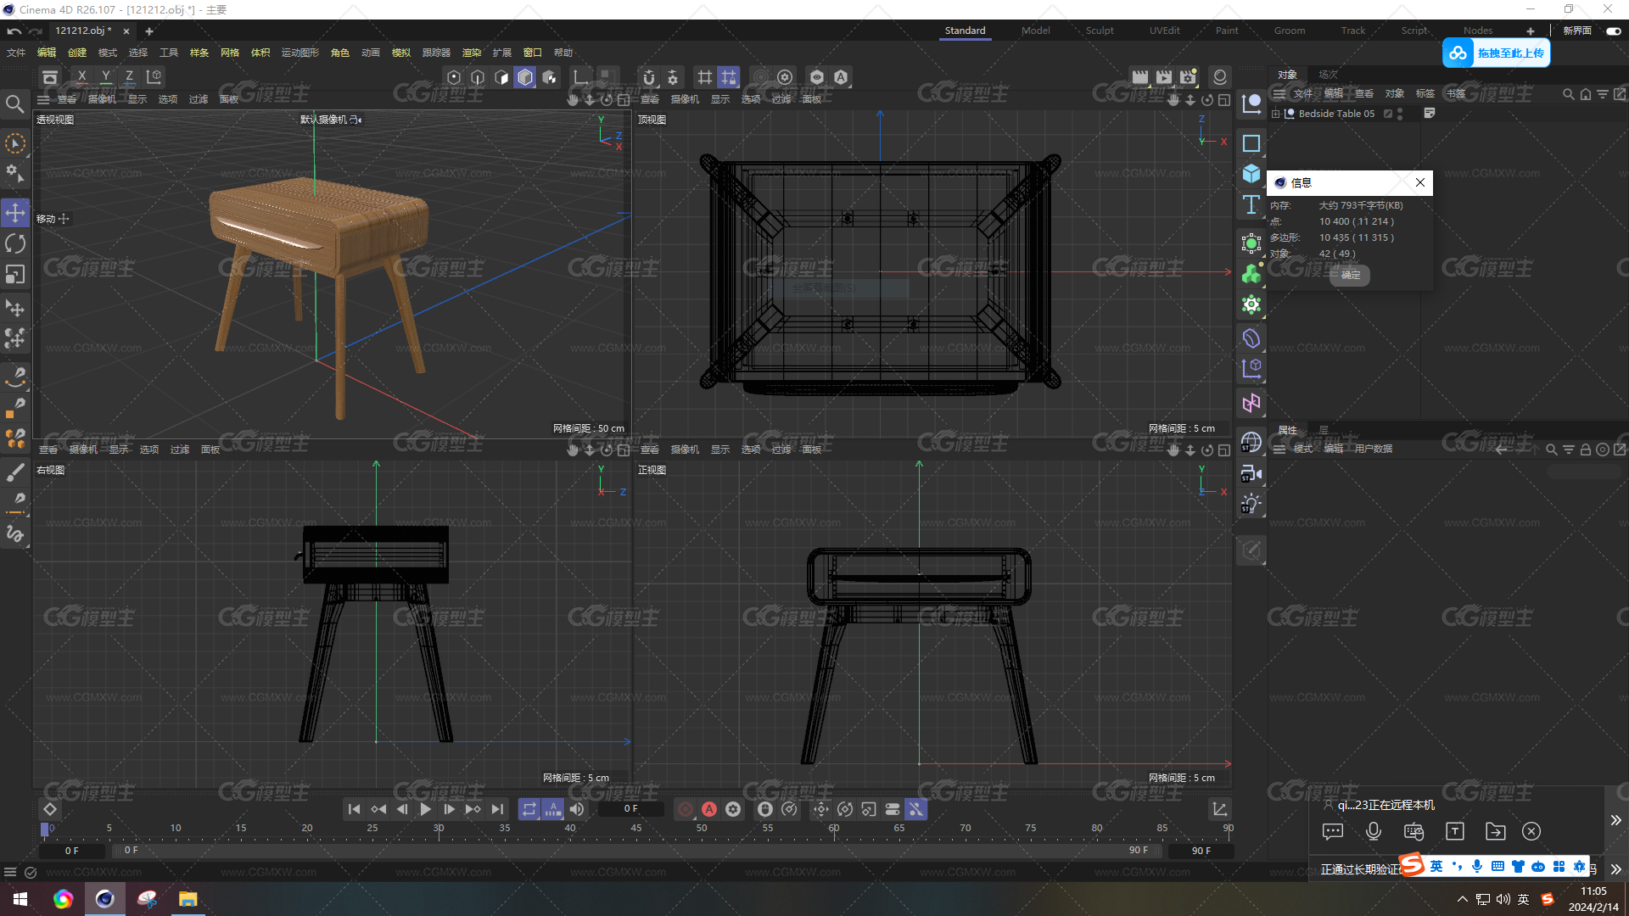This screenshot has width=1629, height=916.
Task: Toggle Model mode highlighted cube icon
Action: (x=525, y=77)
